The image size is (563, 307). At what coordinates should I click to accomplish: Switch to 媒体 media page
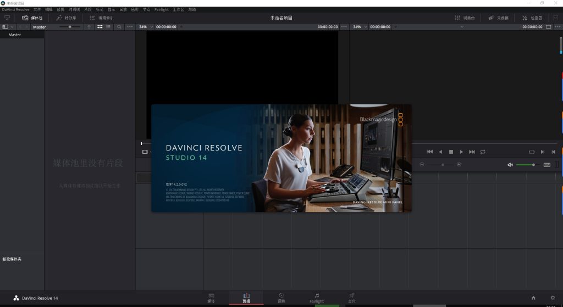tap(211, 298)
